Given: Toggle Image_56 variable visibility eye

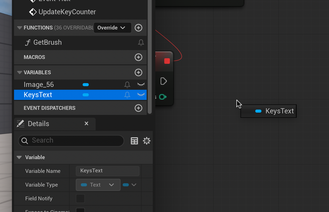Looking at the screenshot, I should tap(141, 85).
